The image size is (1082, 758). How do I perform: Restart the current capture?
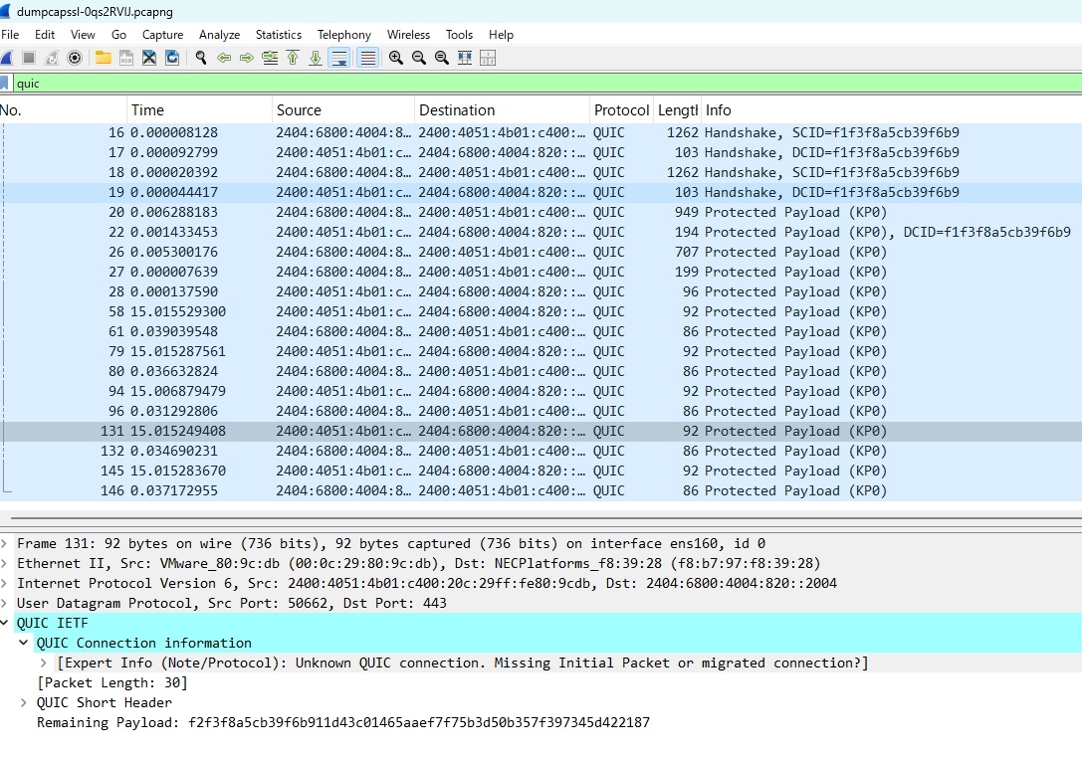click(52, 58)
